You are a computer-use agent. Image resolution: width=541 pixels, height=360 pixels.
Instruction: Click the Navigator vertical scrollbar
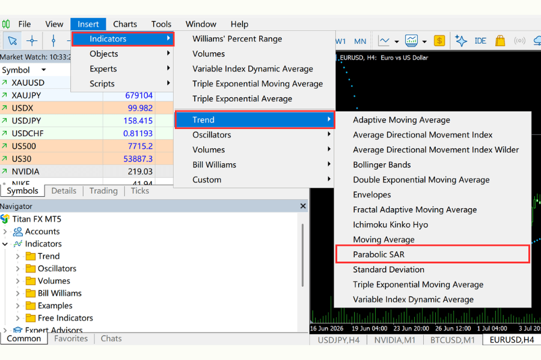[302, 255]
